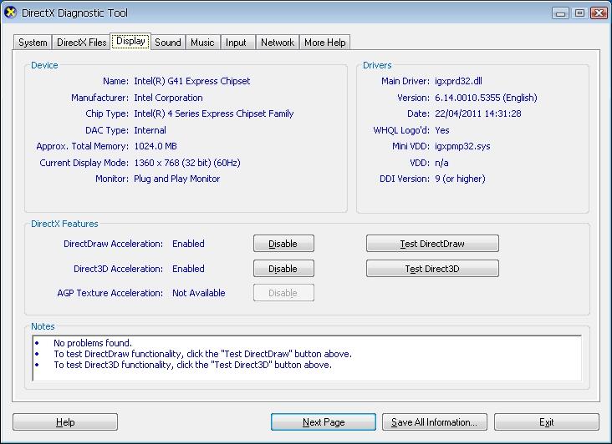Click 'Enabled' status for DirectDraw Acceleration
This screenshot has height=444, width=612.
(x=188, y=244)
